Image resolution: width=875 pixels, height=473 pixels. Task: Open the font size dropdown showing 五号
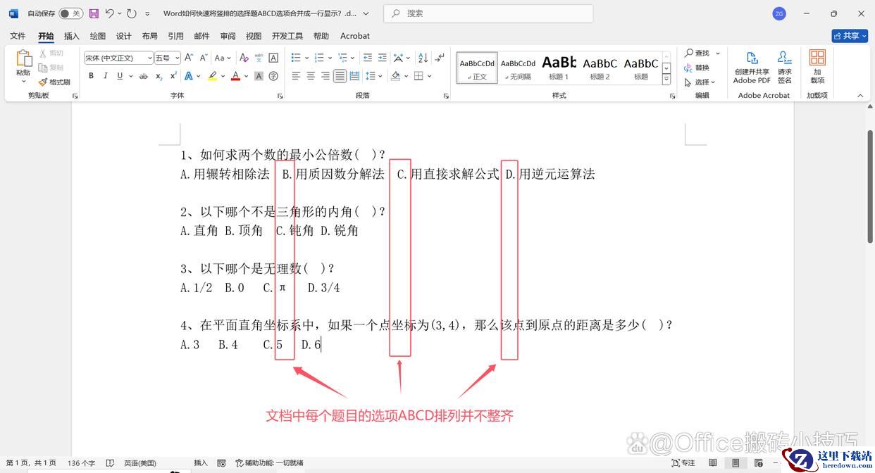coord(167,58)
